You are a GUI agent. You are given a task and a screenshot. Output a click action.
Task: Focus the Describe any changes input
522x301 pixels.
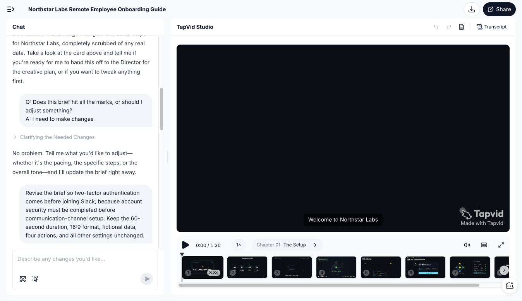click(85, 259)
